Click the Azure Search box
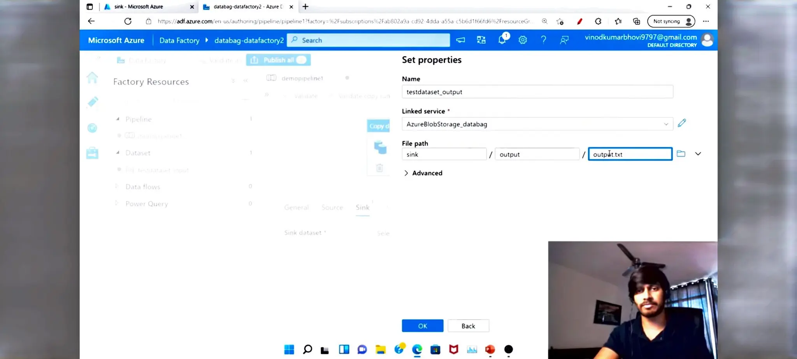The width and height of the screenshot is (797, 359). tap(368, 40)
